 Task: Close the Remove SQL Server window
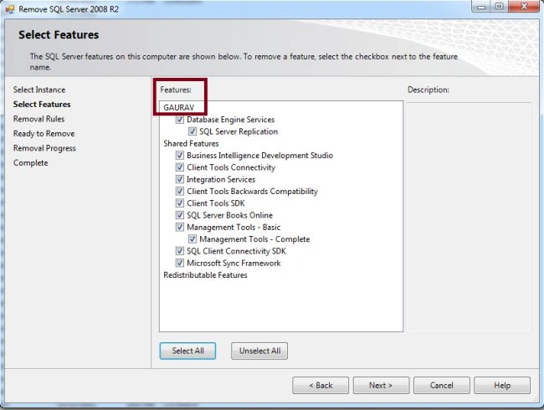525,7
